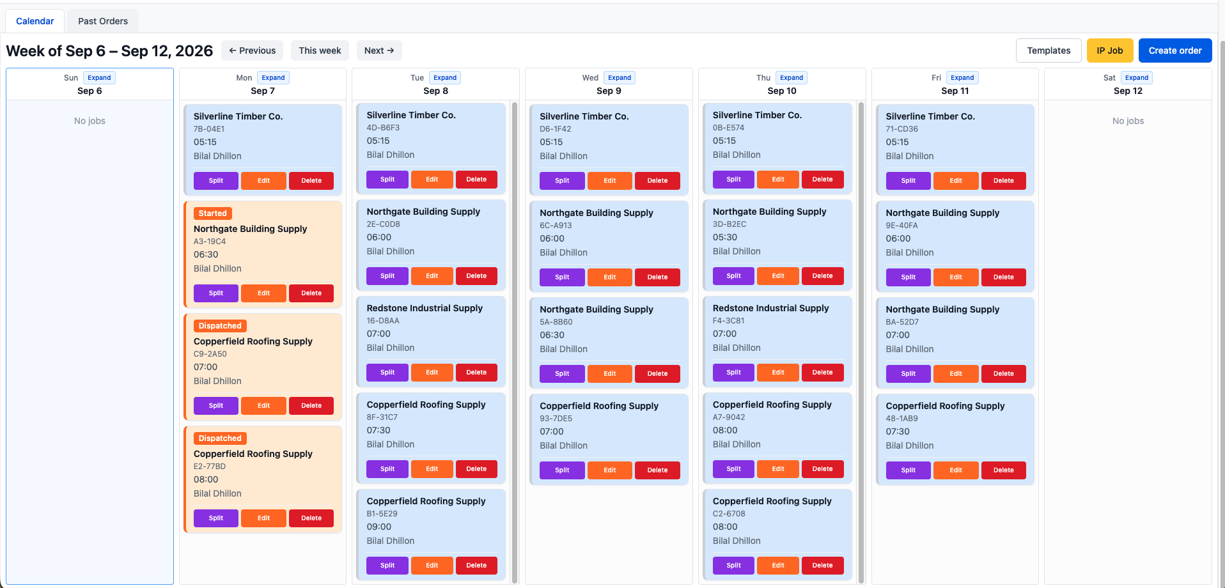The height and width of the screenshot is (588, 1225).
Task: Expand the Thu Sep 10 column
Action: point(792,78)
